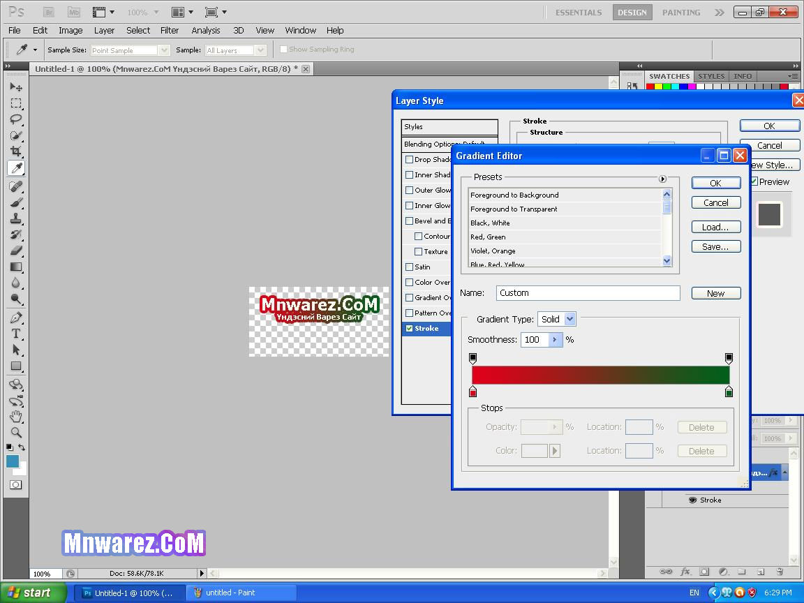
Task: Select the Quick Selection tool
Action: pos(16,136)
